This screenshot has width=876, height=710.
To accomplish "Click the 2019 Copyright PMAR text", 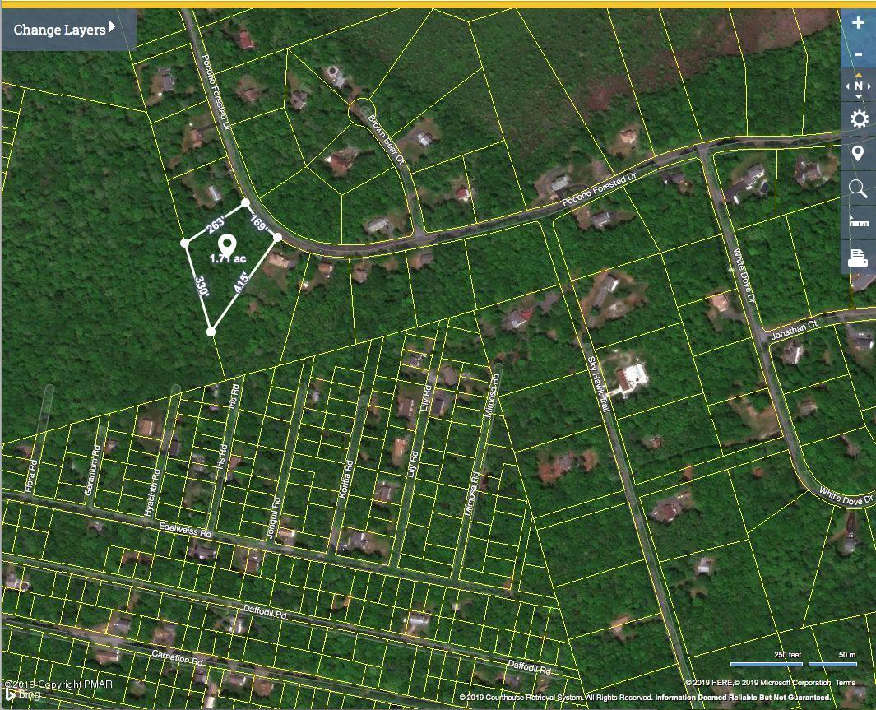I will pyautogui.click(x=58, y=684).
